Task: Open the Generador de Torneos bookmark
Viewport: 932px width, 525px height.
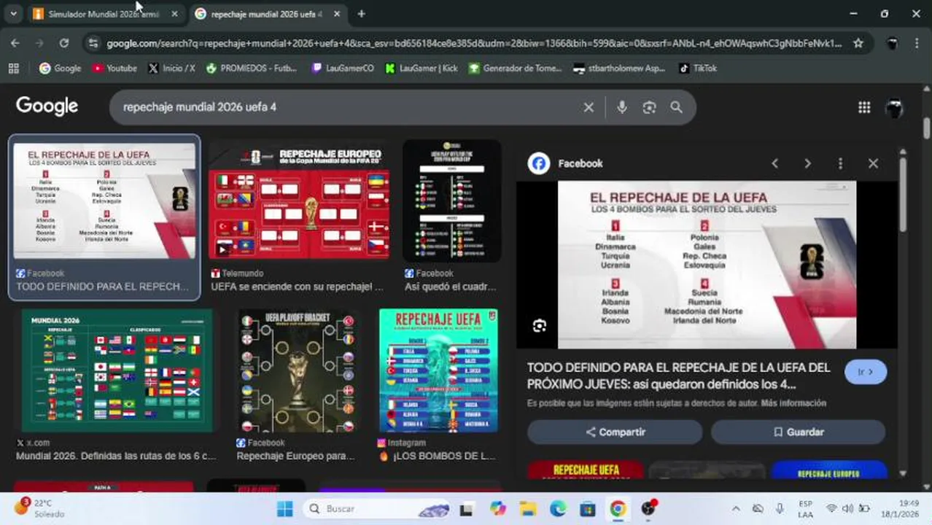Action: click(x=515, y=68)
